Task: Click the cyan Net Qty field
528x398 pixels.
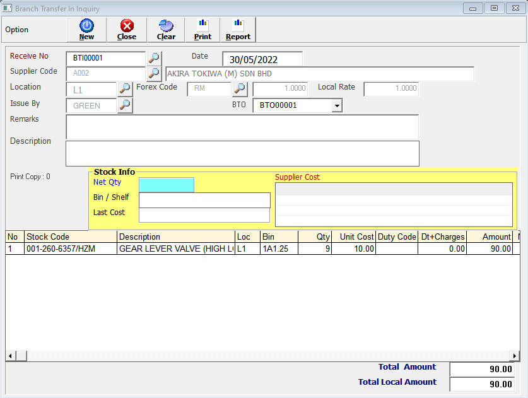Action: click(x=167, y=185)
